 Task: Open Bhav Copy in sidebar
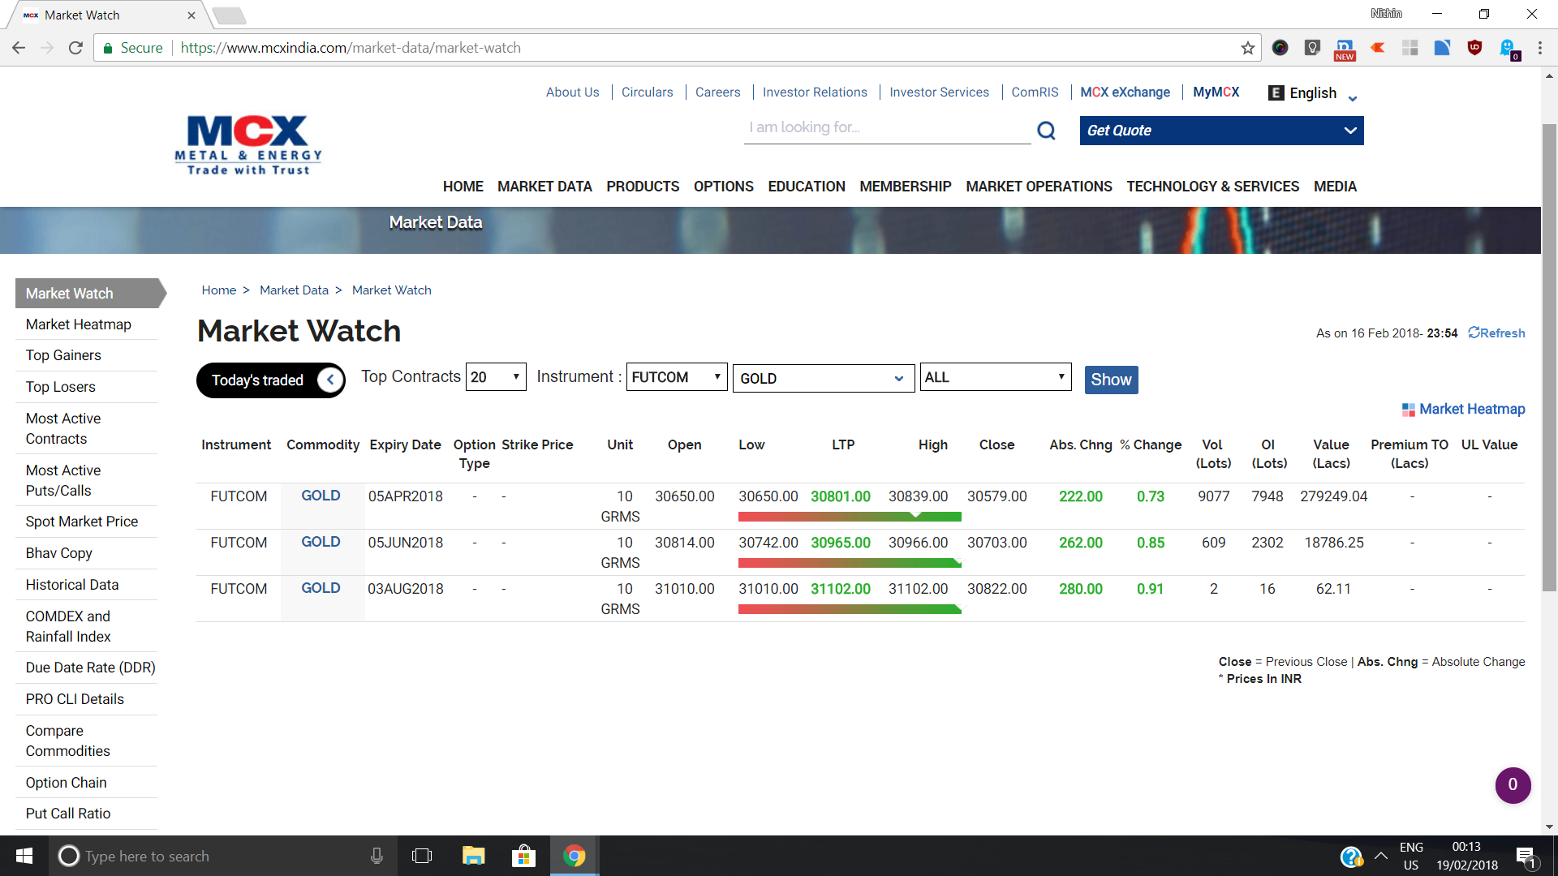(58, 553)
